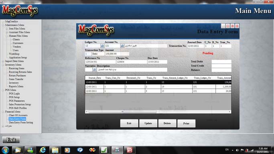This screenshot has width=274, height=154.
Task: Click the Print button
Action: coord(186,123)
